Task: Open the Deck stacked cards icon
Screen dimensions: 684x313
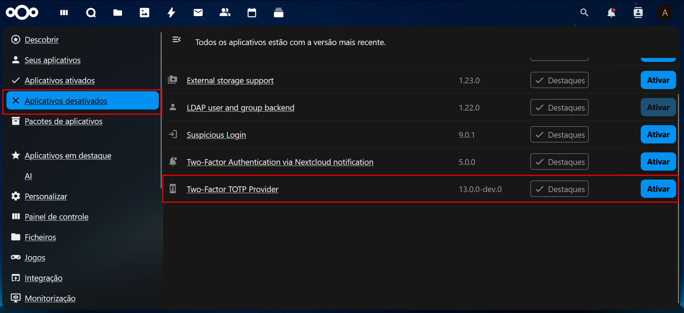Action: coord(279,13)
